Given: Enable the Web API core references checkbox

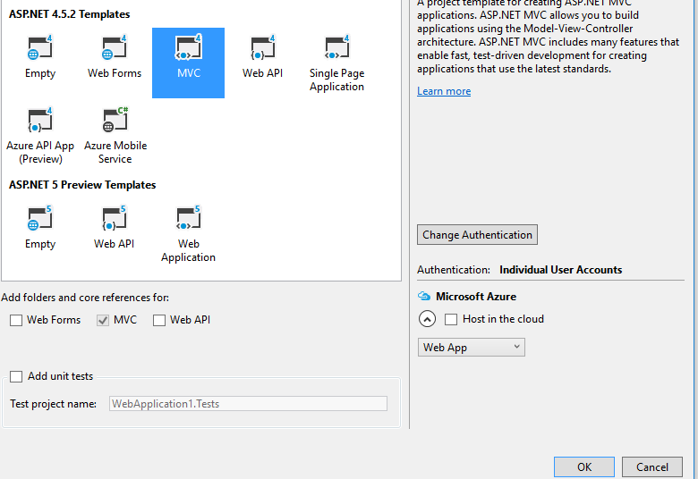Looking at the screenshot, I should (x=159, y=320).
